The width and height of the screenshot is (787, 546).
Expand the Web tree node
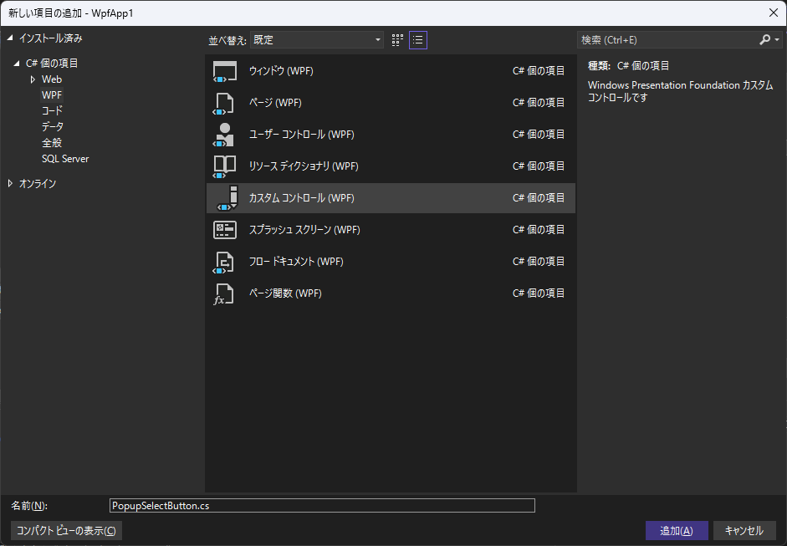[x=33, y=79]
